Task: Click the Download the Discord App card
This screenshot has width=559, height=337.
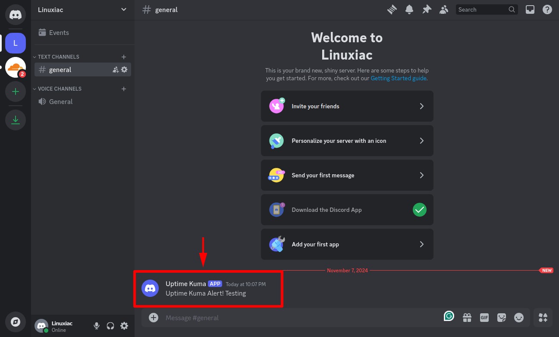Action: tap(347, 210)
